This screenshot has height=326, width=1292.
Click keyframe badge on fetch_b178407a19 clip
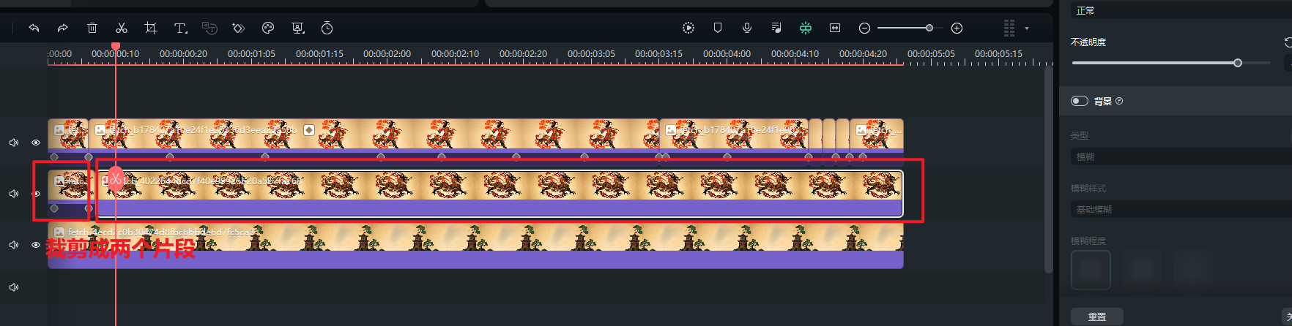click(309, 130)
